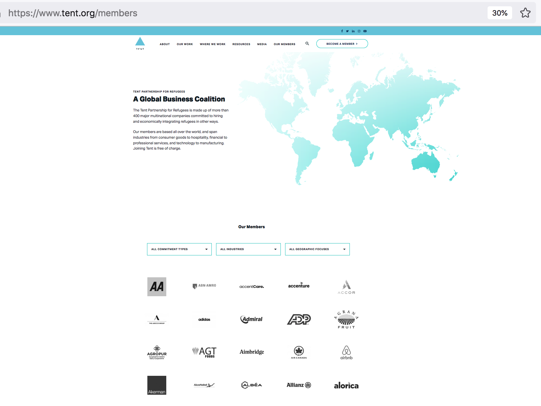Go home via the Tent triangle logo

coord(140,43)
